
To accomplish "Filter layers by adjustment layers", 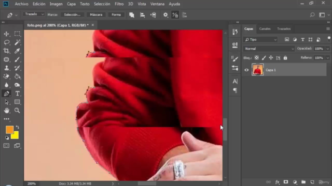I will 295,40.
